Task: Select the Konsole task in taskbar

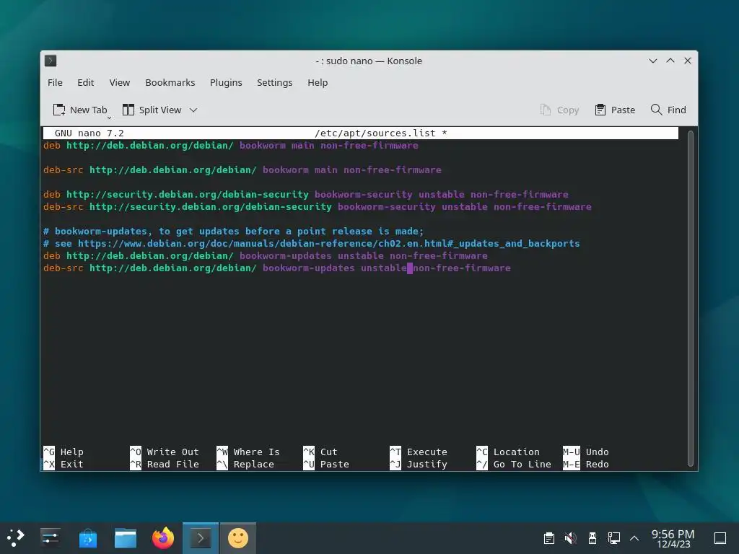Action: 201,538
